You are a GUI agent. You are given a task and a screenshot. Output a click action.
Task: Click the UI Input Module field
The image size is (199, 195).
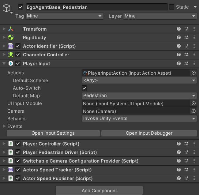[136, 104]
